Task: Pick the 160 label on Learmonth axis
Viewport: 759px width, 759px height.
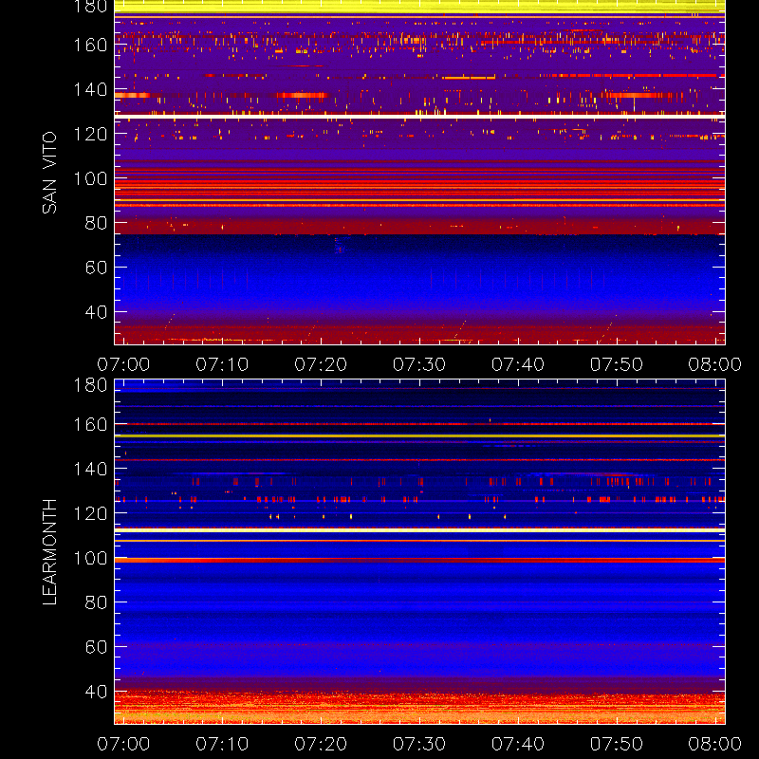Action: (x=90, y=424)
